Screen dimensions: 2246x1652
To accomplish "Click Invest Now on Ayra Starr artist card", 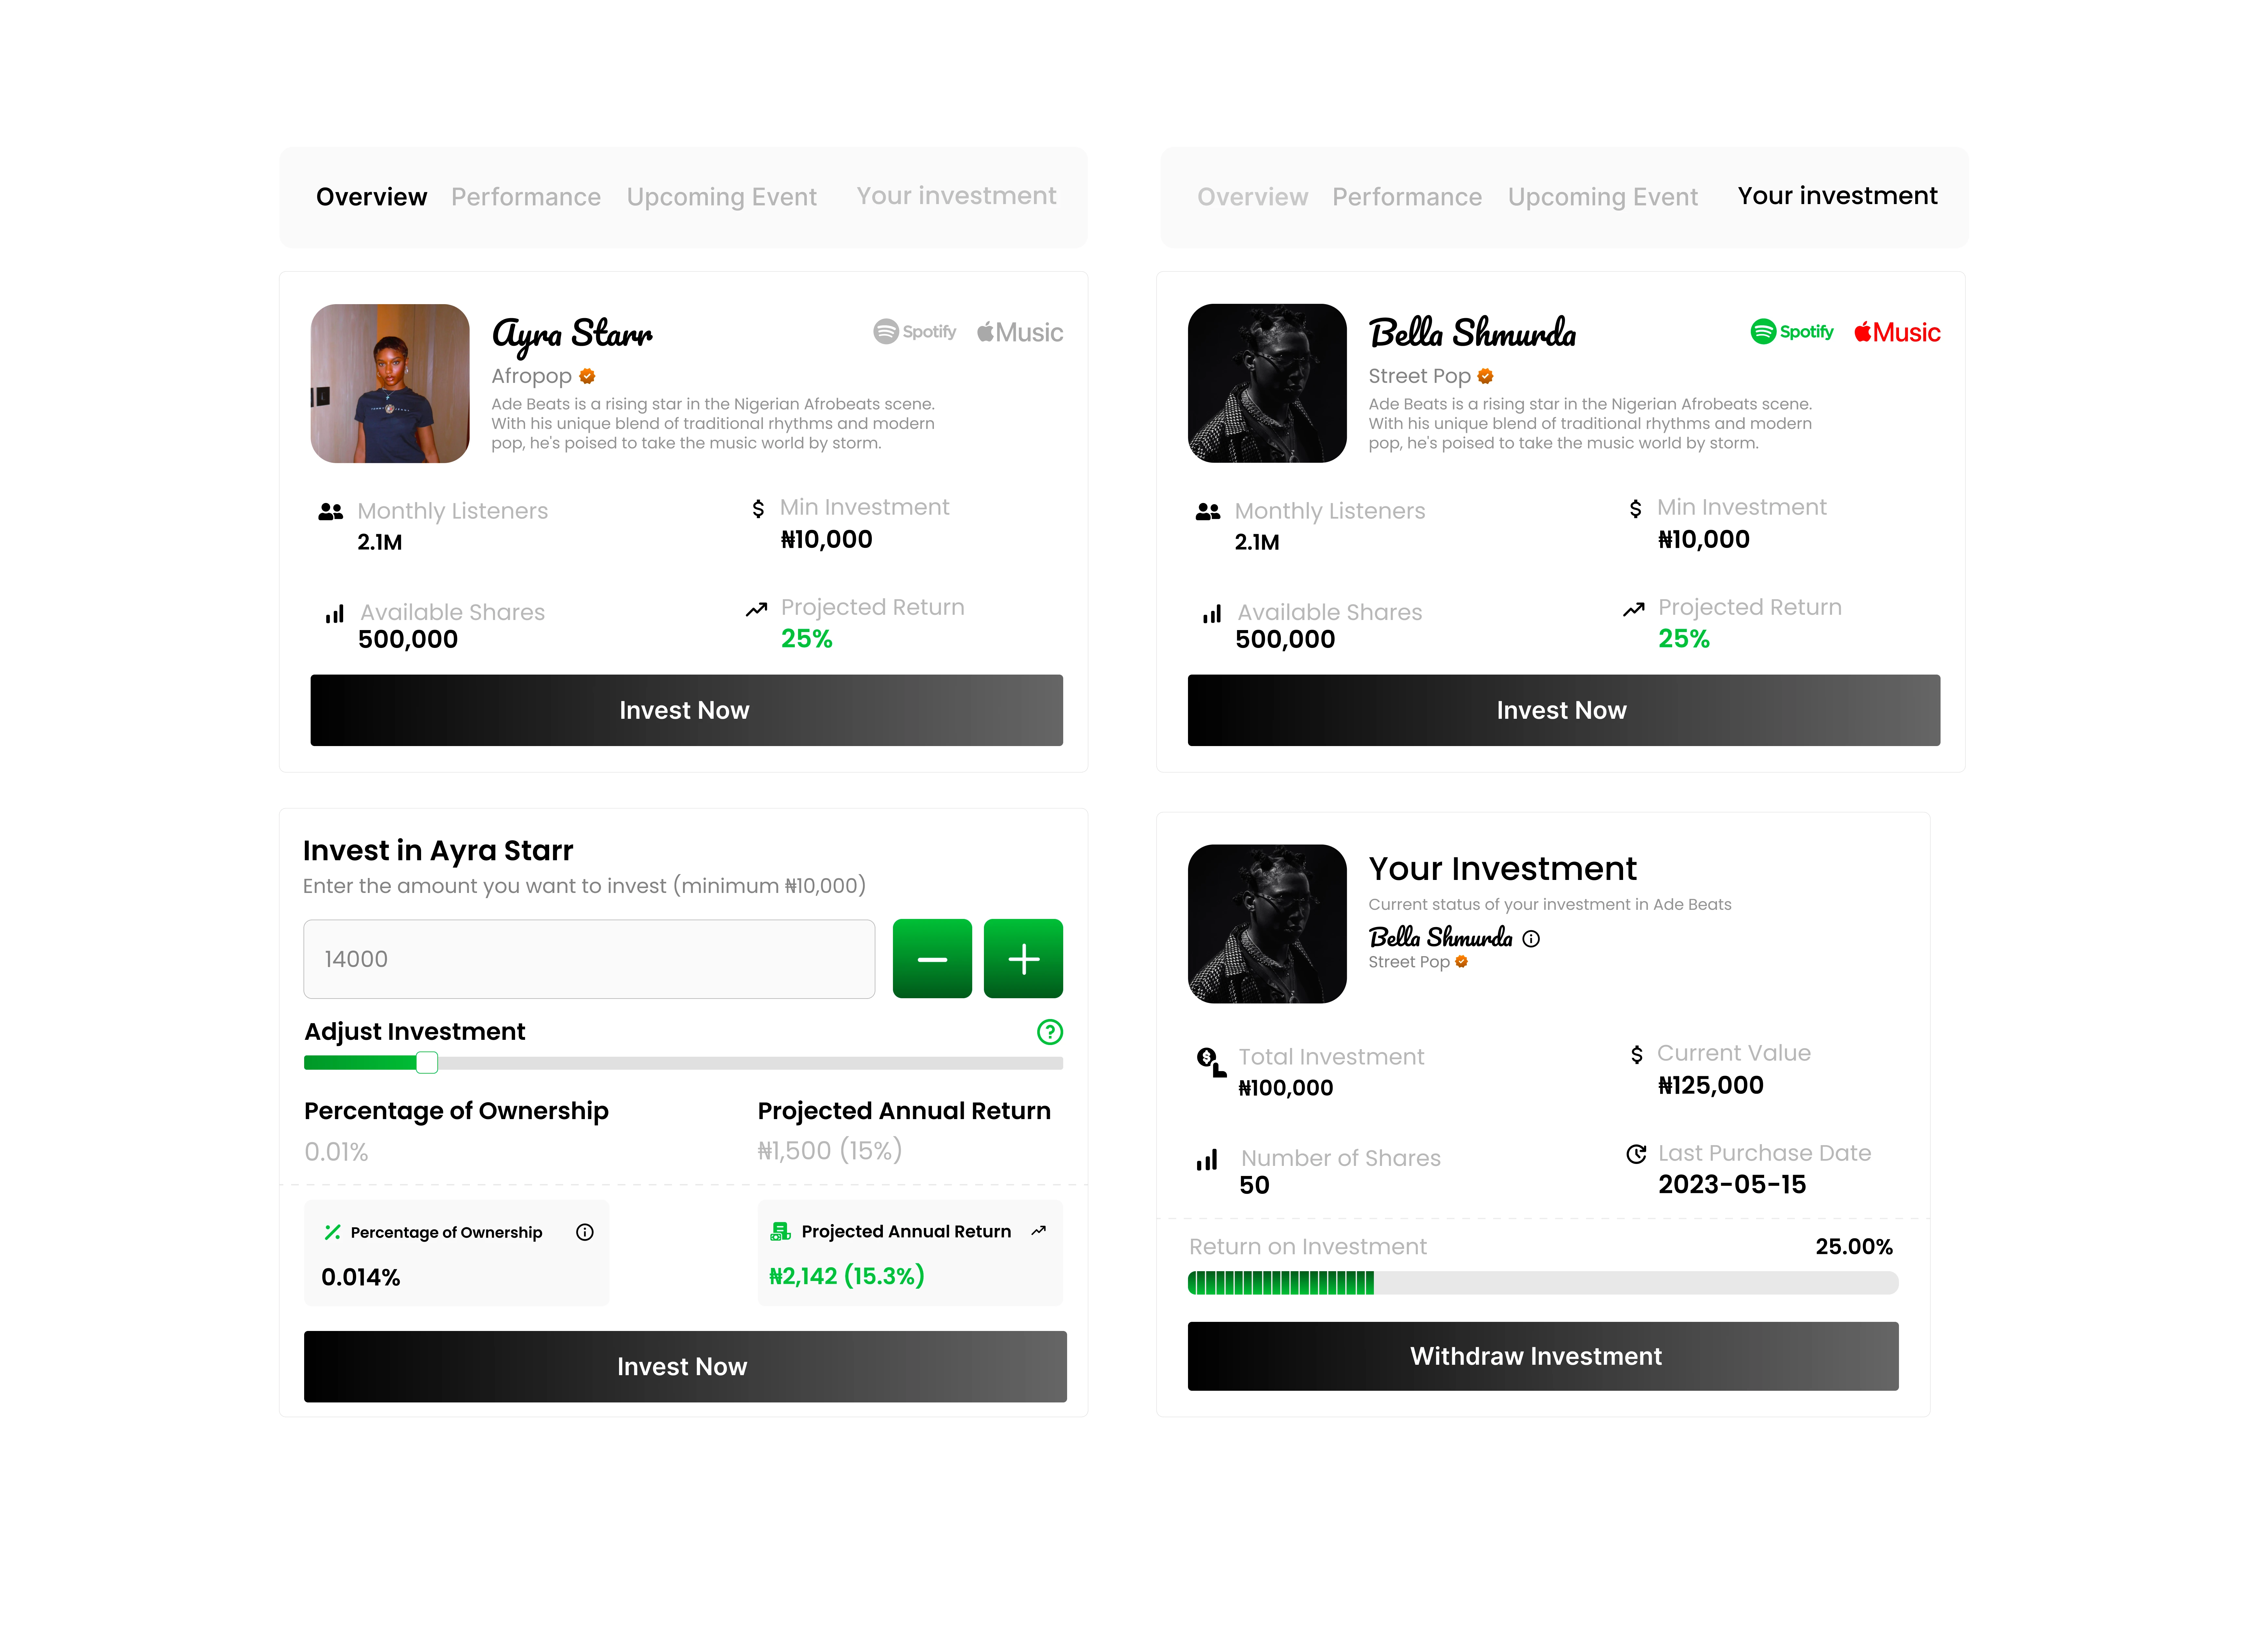I will (x=686, y=710).
